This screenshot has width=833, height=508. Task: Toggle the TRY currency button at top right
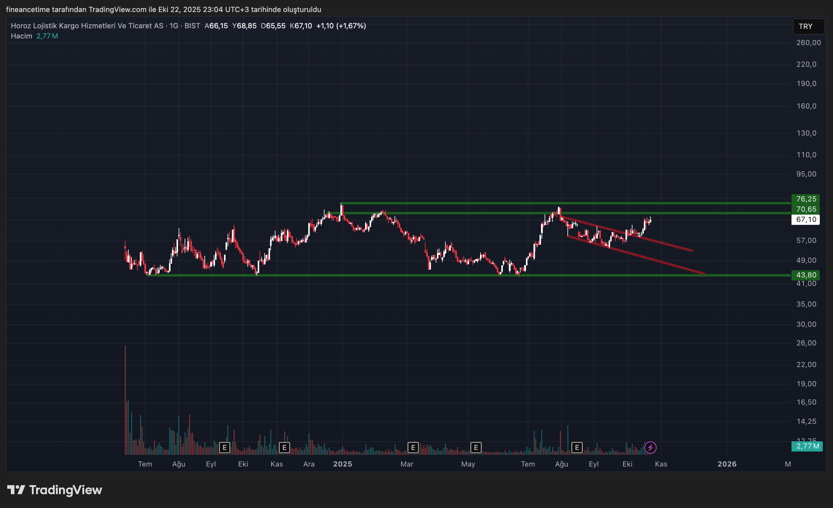808,26
